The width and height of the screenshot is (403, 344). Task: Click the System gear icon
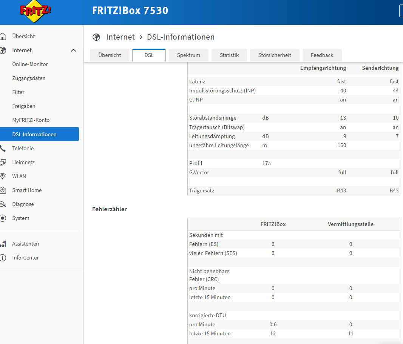click(x=3, y=218)
